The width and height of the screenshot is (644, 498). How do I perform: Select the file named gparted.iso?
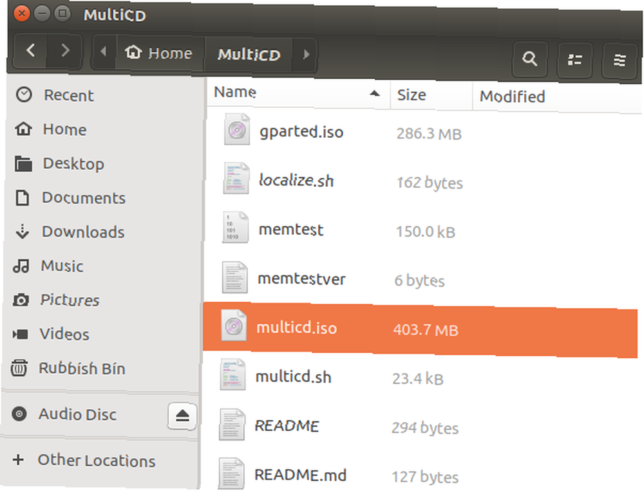301,132
